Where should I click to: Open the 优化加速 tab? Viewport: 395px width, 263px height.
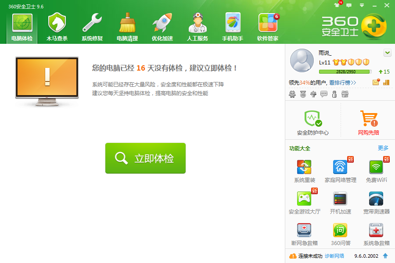coord(162,28)
